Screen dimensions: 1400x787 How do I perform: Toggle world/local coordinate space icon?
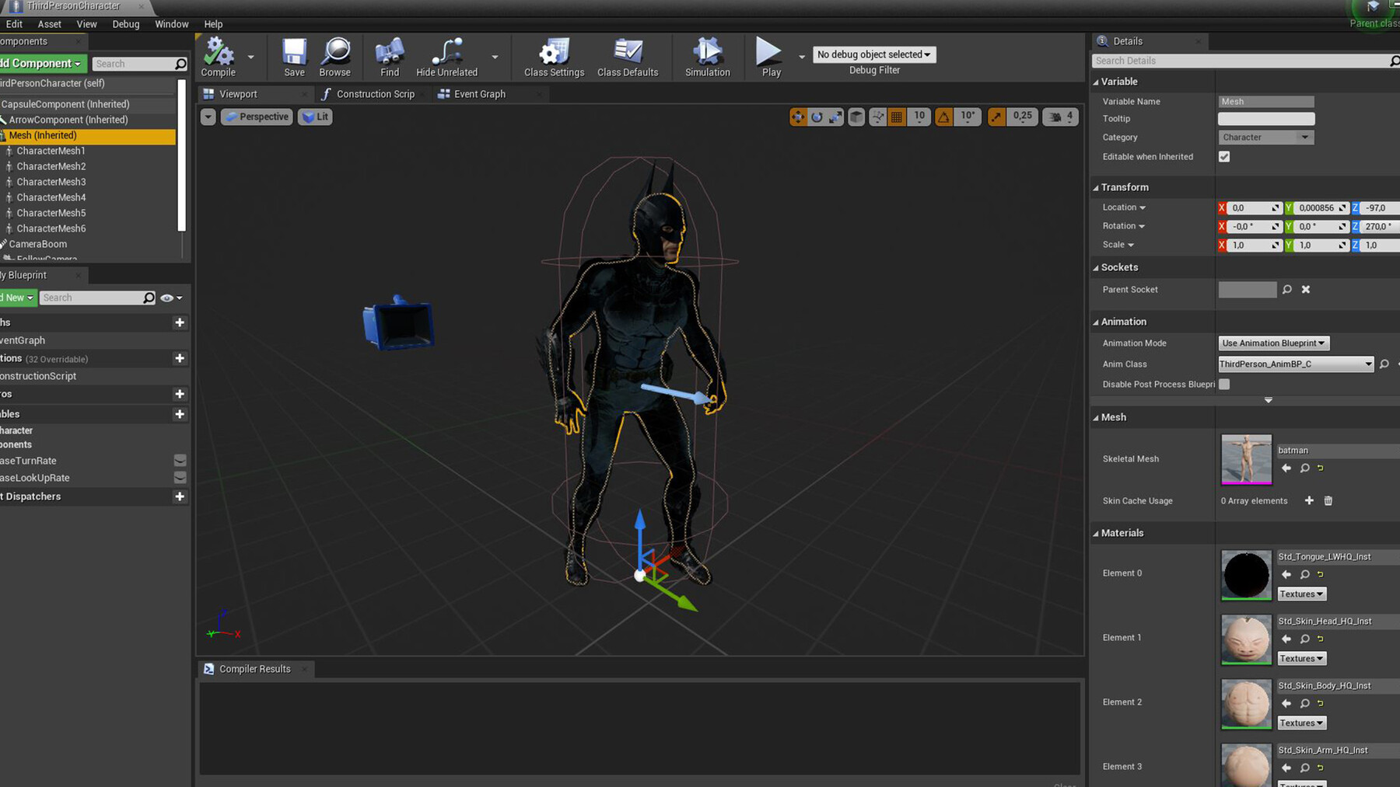[856, 117]
